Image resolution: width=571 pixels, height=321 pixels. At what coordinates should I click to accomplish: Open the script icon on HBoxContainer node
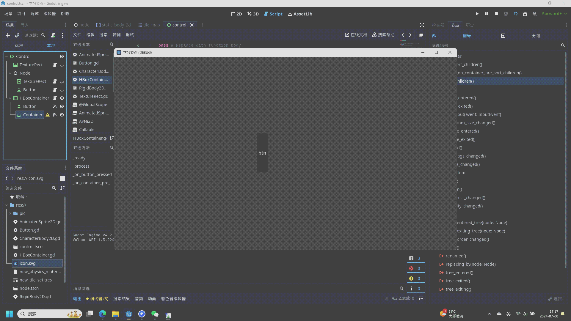click(55, 98)
